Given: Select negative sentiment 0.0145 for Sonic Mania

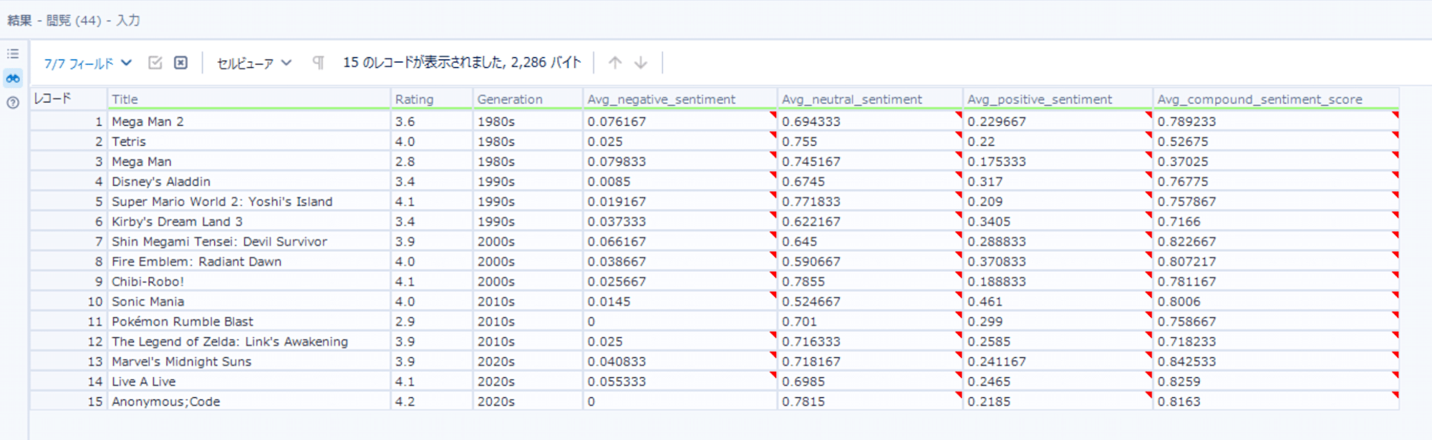Looking at the screenshot, I should (x=681, y=302).
